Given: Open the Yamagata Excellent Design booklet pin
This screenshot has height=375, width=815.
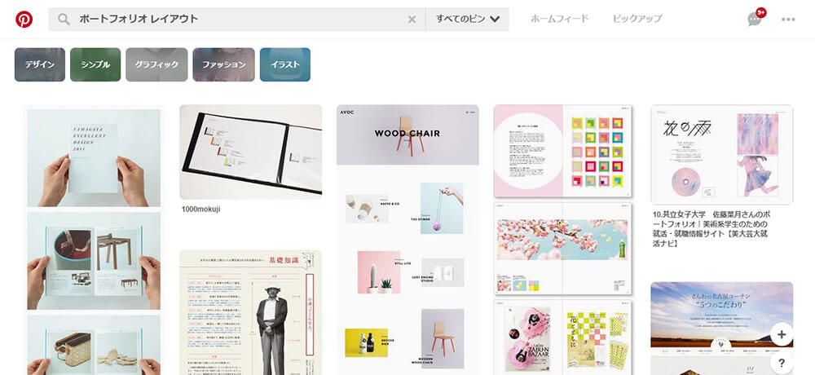Looking at the screenshot, I should 94,157.
